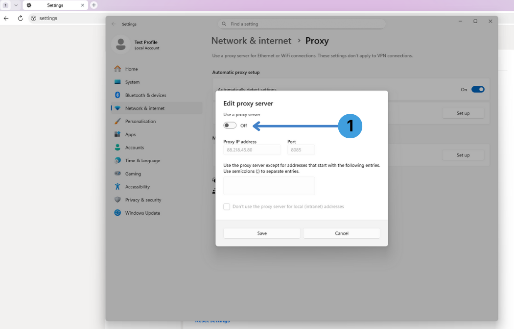The width and height of the screenshot is (514, 329).
Task: Click Edit proxy server dialog title
Action: tap(248, 103)
